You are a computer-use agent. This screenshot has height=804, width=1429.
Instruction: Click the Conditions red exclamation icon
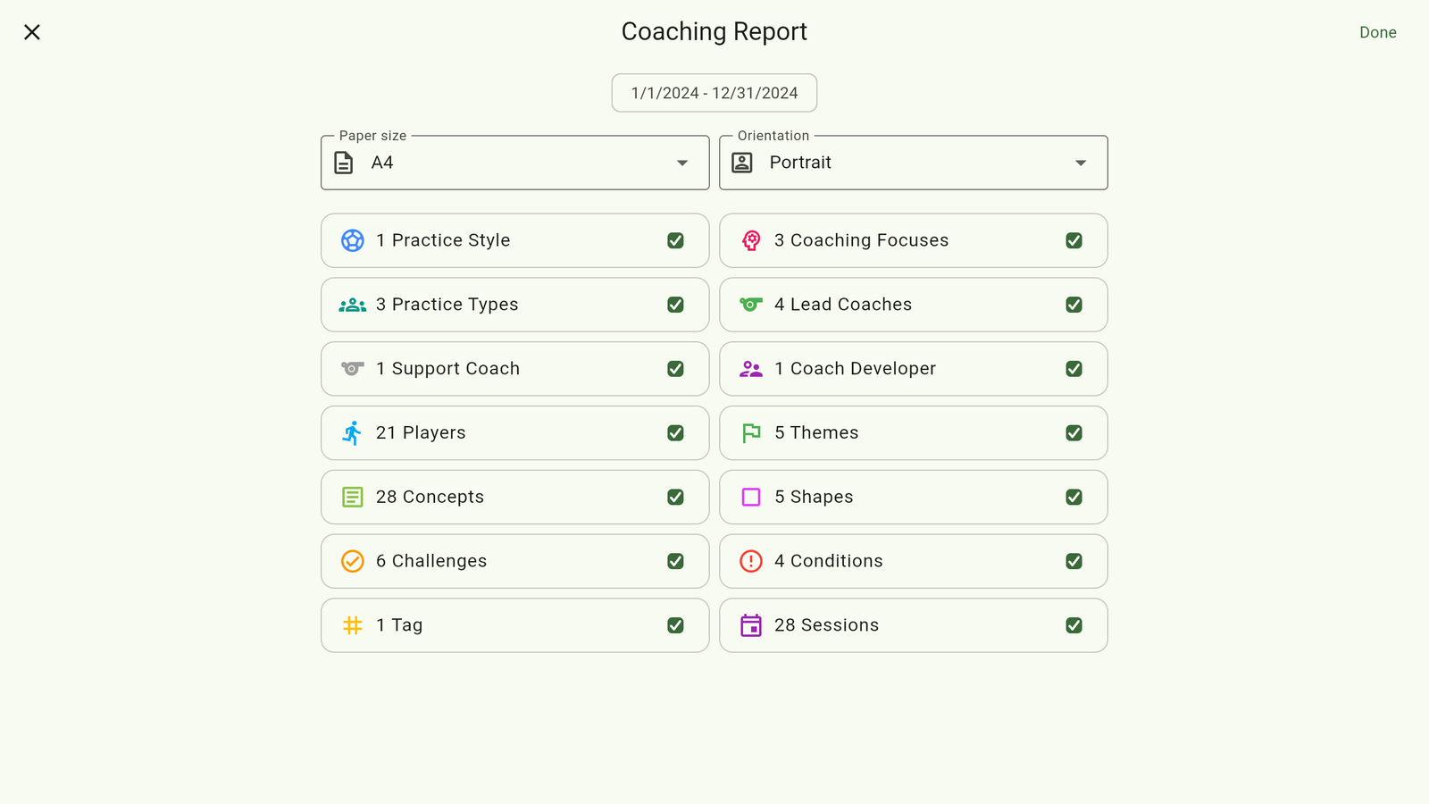click(x=751, y=561)
